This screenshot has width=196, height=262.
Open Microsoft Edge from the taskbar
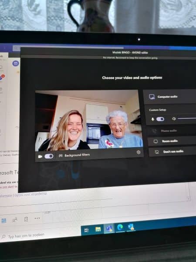click(120, 227)
